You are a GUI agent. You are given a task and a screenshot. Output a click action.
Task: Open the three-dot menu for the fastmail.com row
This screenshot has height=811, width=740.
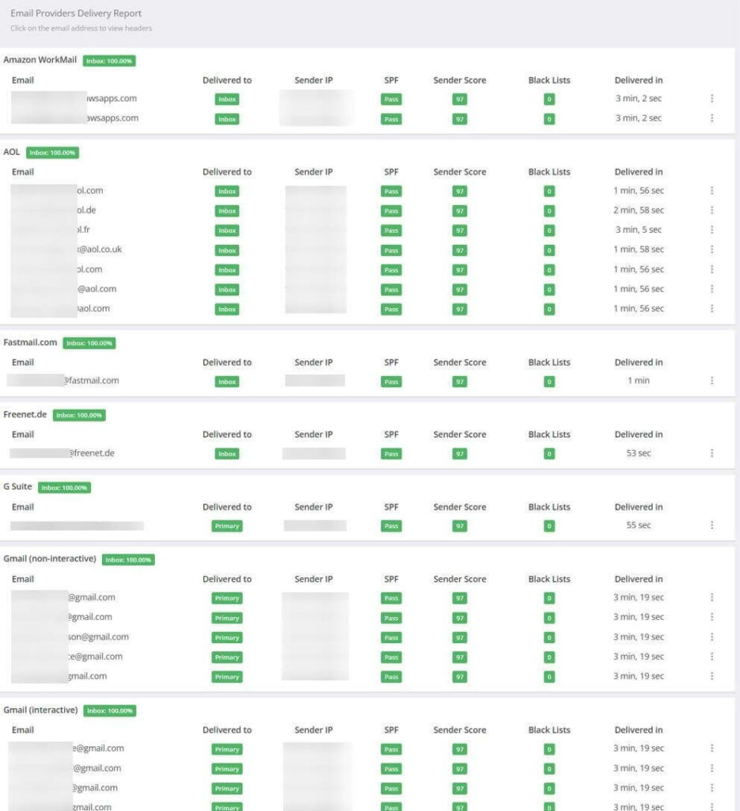(x=712, y=381)
